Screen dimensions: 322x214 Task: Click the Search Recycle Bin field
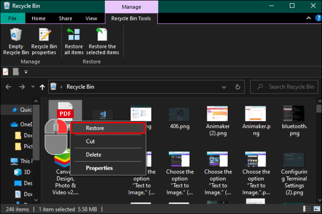(284, 87)
